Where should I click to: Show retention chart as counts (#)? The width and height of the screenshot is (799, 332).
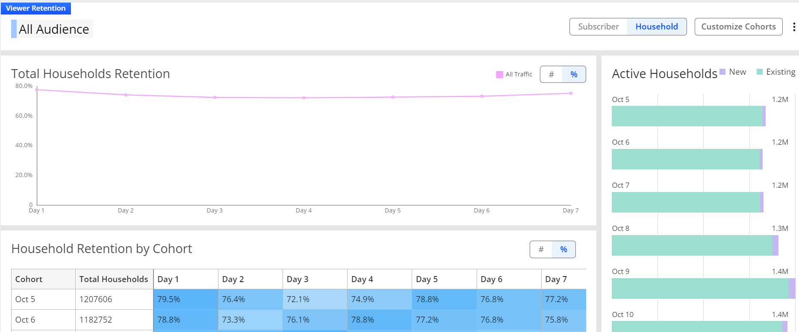point(551,74)
